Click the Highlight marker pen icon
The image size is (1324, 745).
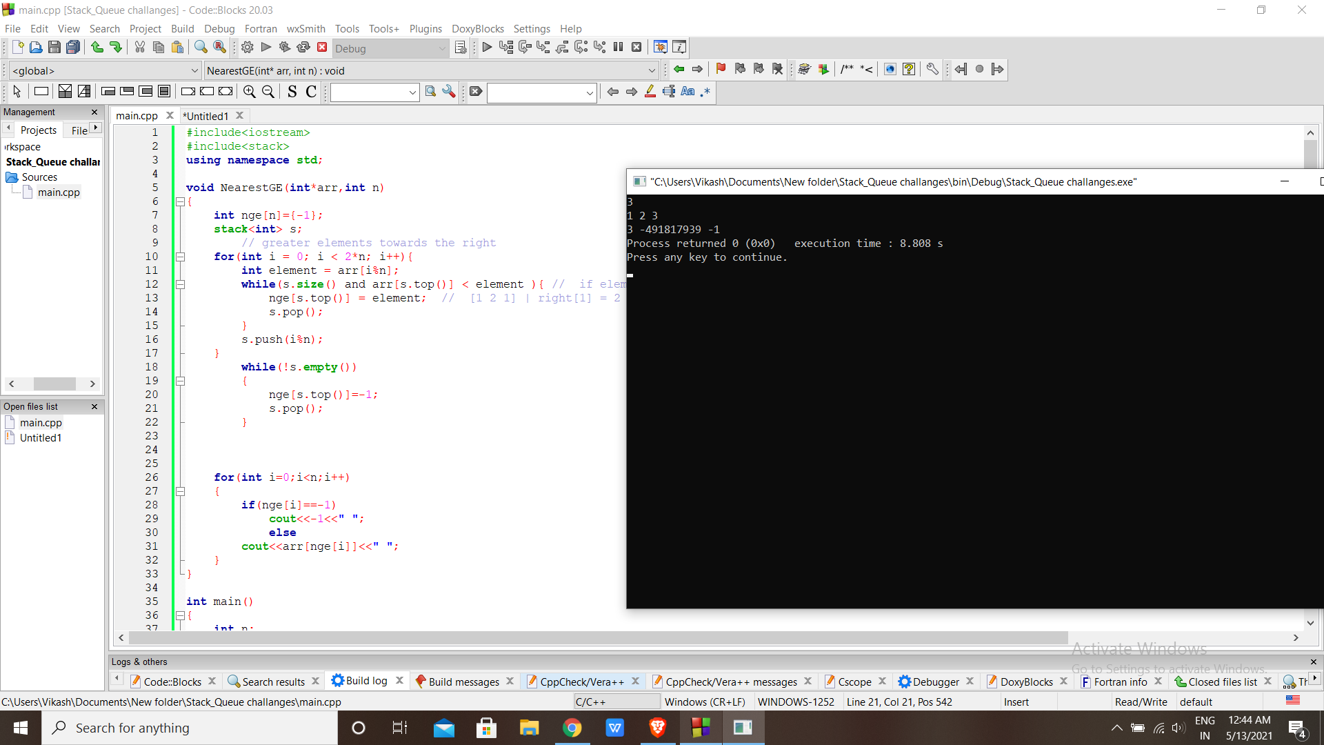tap(650, 92)
